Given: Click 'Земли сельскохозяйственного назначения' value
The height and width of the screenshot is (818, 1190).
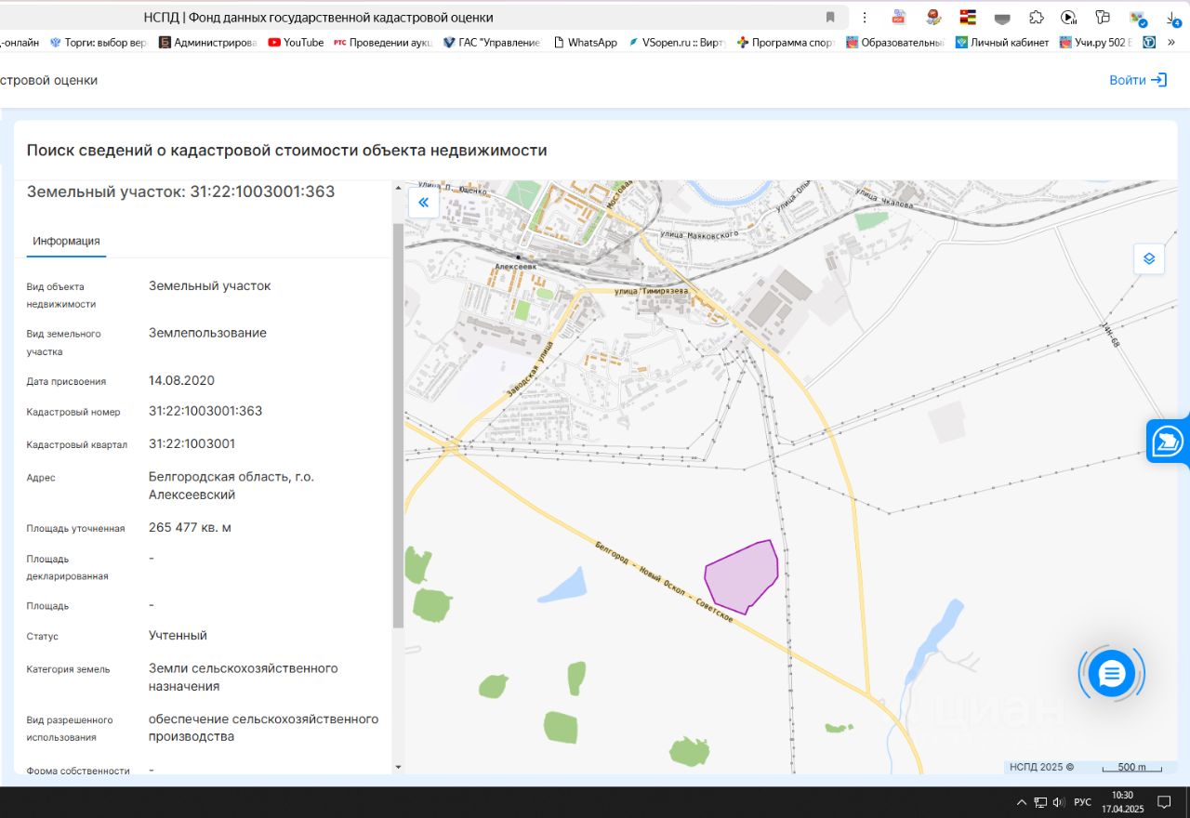Looking at the screenshot, I should point(244,677).
